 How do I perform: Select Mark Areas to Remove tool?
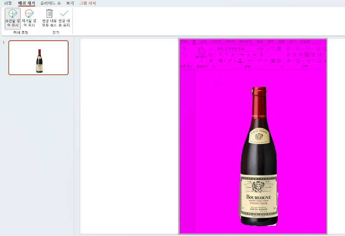pos(29,19)
